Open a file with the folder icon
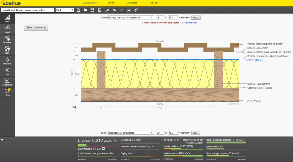 [x=86, y=10]
